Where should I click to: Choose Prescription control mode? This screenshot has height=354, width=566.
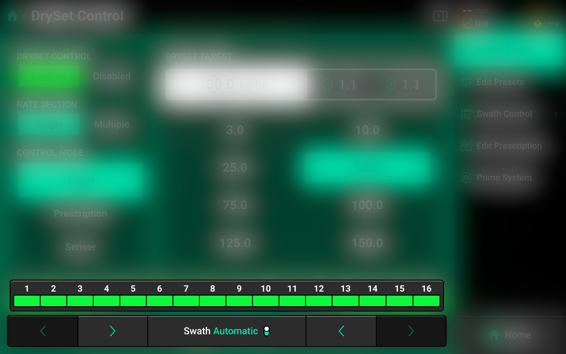point(80,214)
